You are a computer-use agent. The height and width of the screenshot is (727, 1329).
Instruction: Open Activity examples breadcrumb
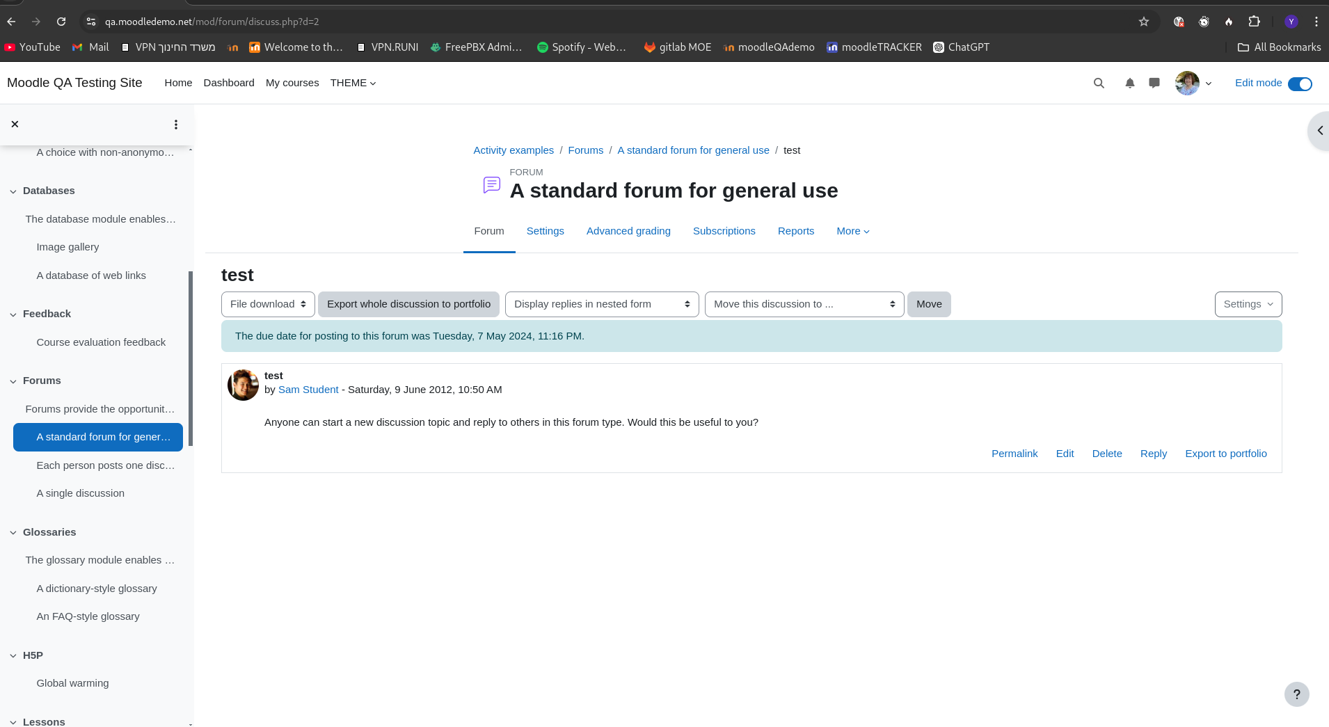514,150
